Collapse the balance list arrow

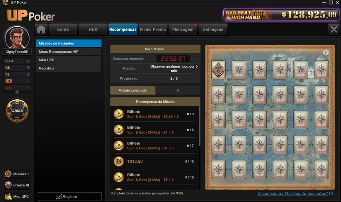point(17,92)
